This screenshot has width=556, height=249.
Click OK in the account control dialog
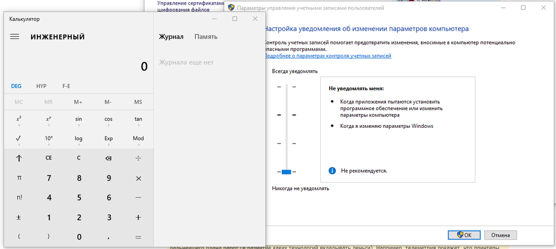coord(464,235)
